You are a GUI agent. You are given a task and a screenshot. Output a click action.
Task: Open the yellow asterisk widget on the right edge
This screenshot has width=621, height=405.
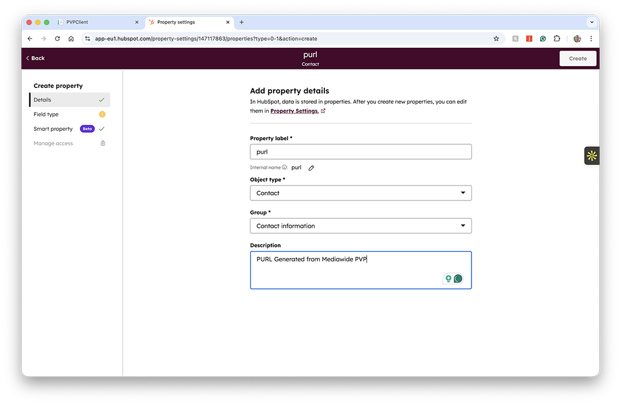pyautogui.click(x=592, y=156)
